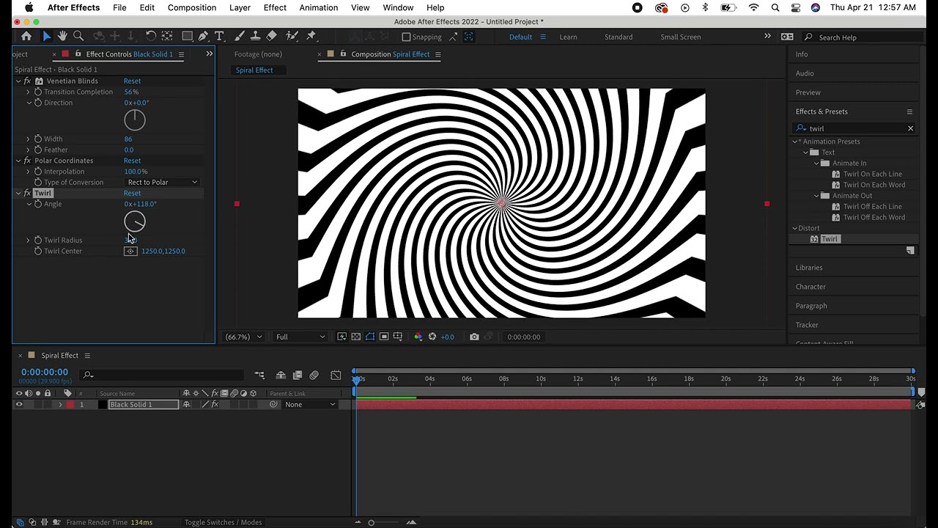Open the Full resolution dropdown
This screenshot has height=528, width=938.
pos(300,337)
